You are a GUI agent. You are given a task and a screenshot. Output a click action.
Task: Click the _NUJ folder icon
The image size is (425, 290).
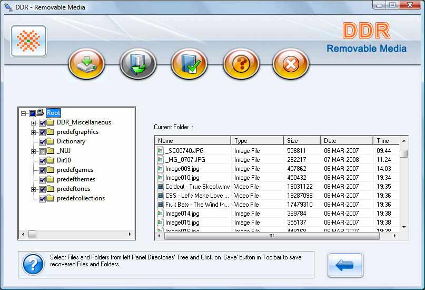[x=51, y=151]
